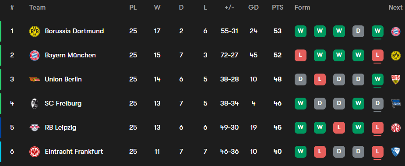
Task: Click the SC Freiburg club crest
Action: 34,103
